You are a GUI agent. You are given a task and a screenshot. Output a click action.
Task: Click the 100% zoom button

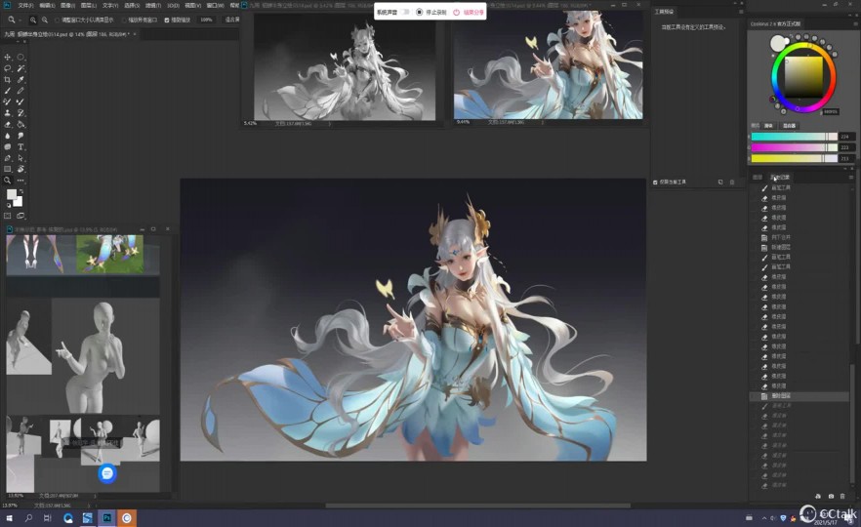pyautogui.click(x=207, y=20)
